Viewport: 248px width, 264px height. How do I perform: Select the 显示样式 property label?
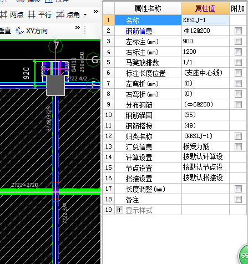(139, 210)
